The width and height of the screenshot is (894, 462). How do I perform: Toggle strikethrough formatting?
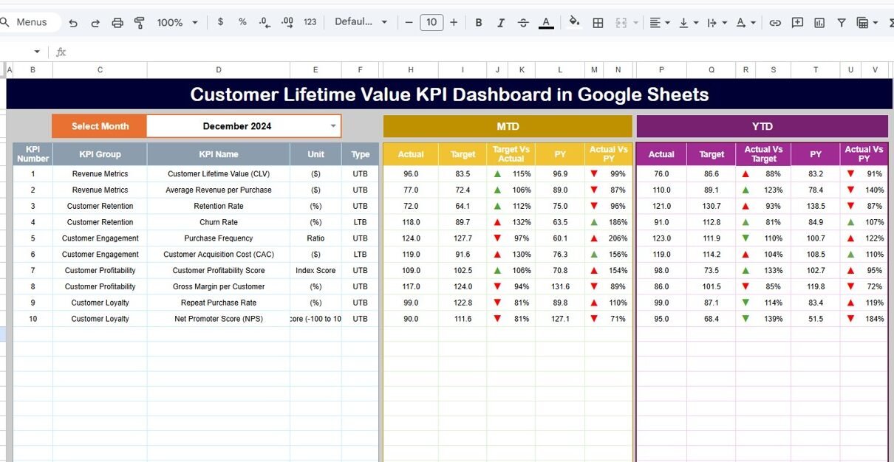[523, 23]
